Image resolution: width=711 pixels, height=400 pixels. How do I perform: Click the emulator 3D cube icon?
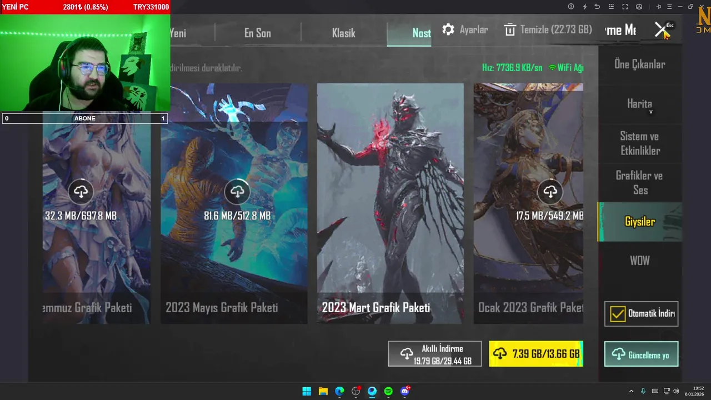tap(639, 7)
